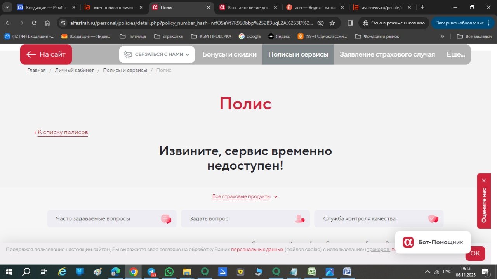
Task: Accept cookies with the OK button
Action: 475,253
